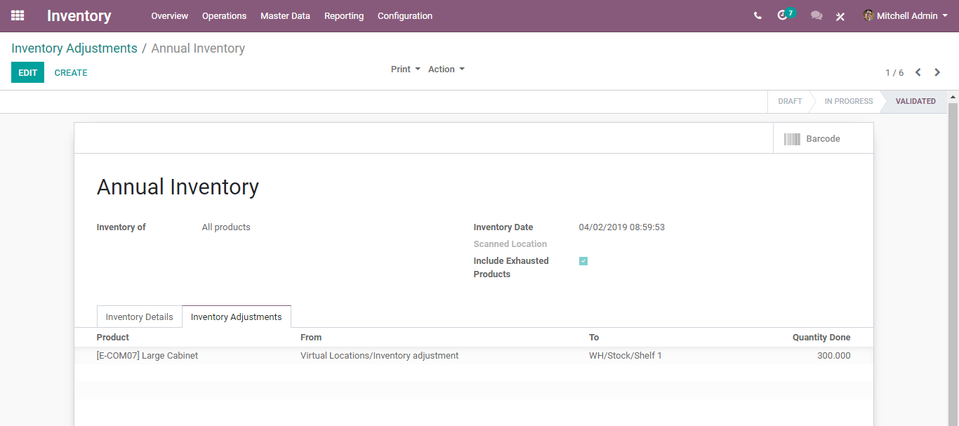This screenshot has height=426, width=959.
Task: Open the Configuration menu
Action: pyautogui.click(x=405, y=15)
